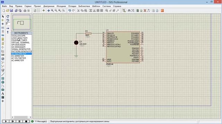Click the Search and Tag binoculars icon
Image resolution: width=222 pixels, height=124 pixels.
pos(129,11)
